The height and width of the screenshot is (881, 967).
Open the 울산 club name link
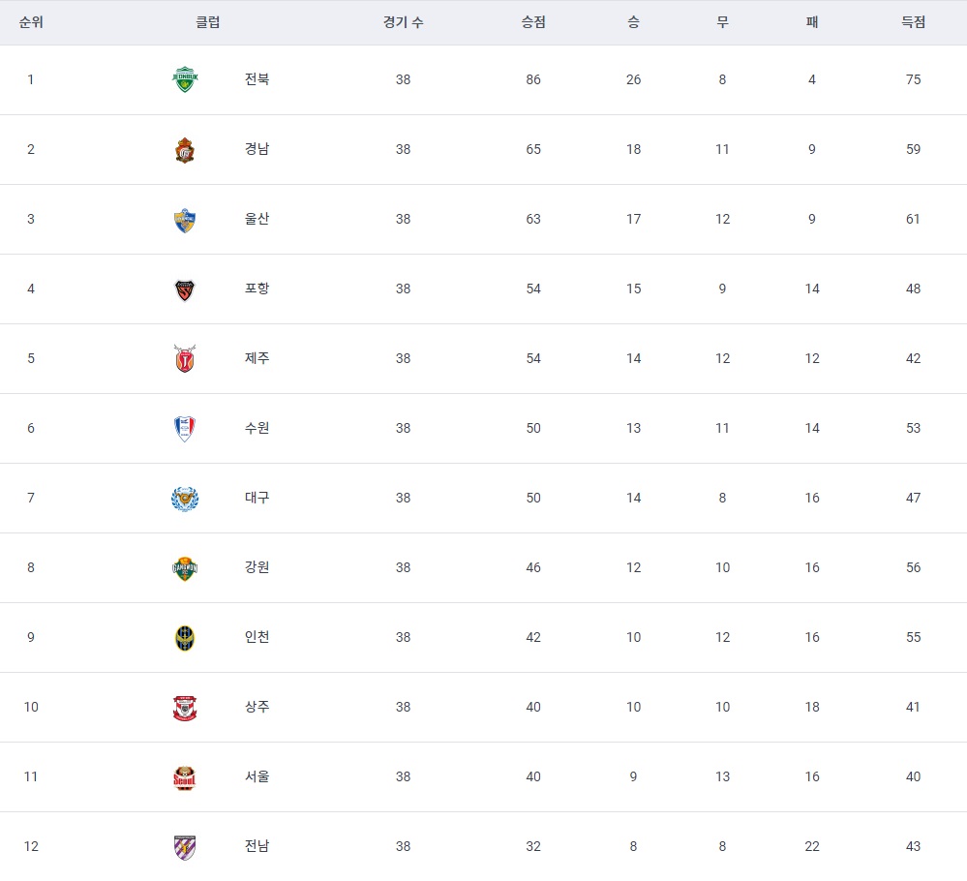[257, 219]
